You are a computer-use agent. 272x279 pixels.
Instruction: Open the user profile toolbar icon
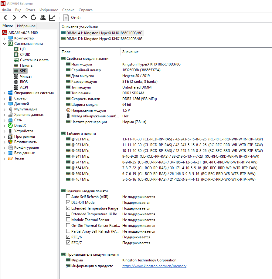point(43,18)
